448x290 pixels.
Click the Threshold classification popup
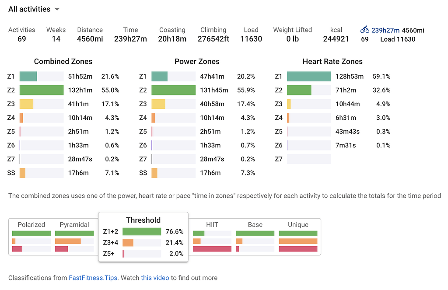point(143,220)
